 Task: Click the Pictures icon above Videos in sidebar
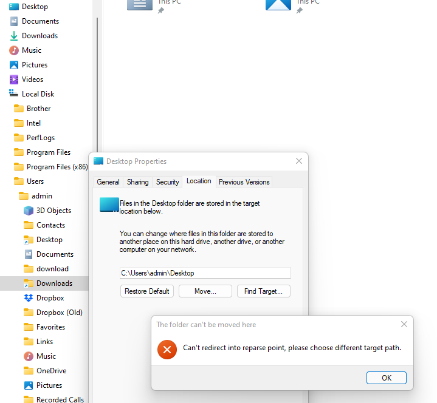pyautogui.click(x=14, y=65)
